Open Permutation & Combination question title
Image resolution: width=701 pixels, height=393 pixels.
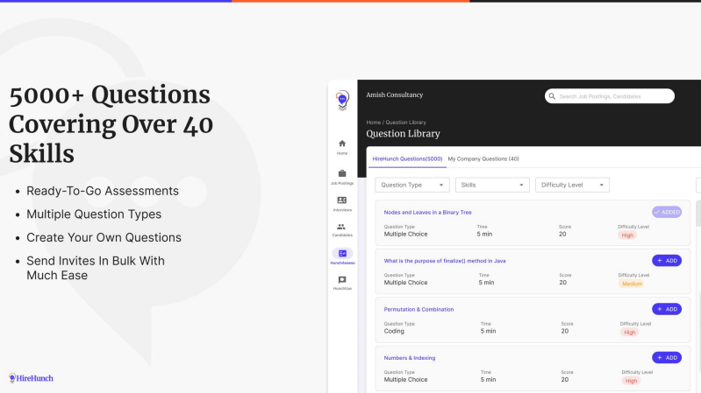pos(418,309)
